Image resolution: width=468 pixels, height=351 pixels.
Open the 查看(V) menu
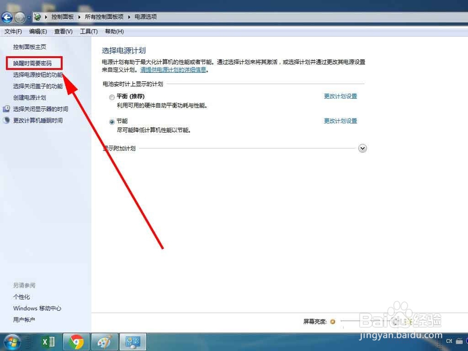[63, 31]
